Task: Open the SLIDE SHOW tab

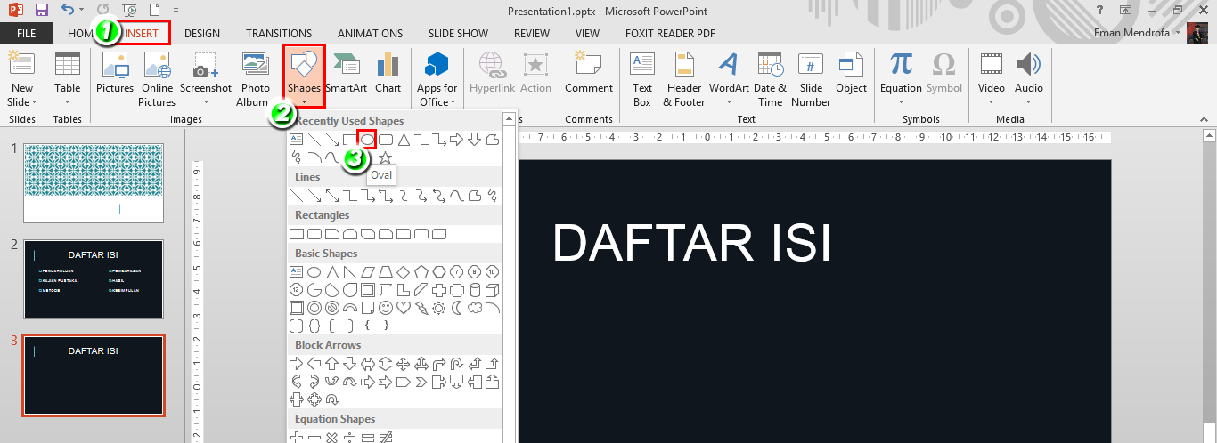Action: click(x=458, y=34)
